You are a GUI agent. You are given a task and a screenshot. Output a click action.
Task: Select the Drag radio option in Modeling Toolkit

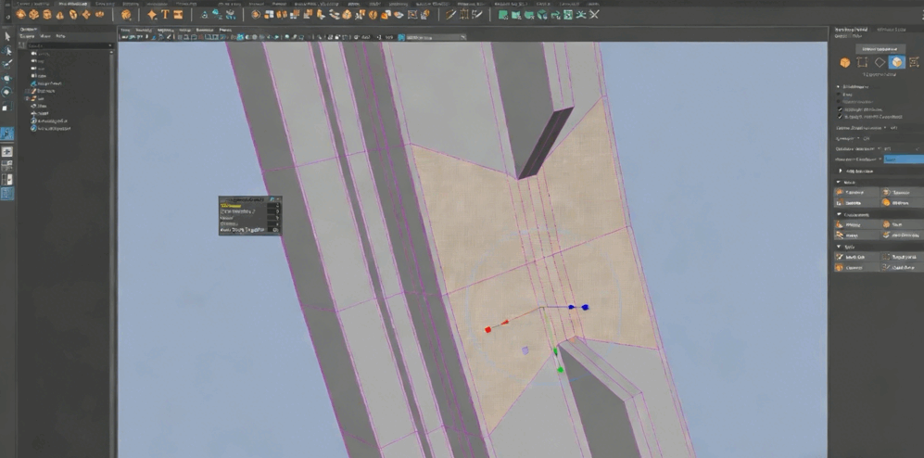(x=840, y=94)
